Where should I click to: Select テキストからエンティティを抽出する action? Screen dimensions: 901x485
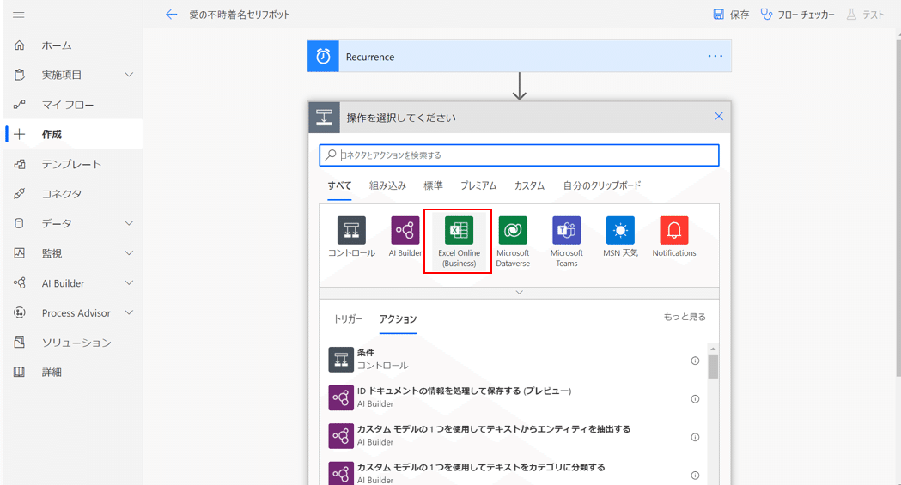coord(511,435)
